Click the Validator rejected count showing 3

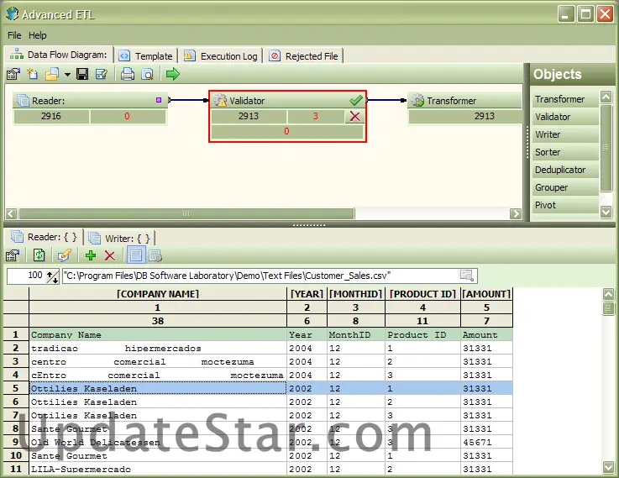click(316, 116)
